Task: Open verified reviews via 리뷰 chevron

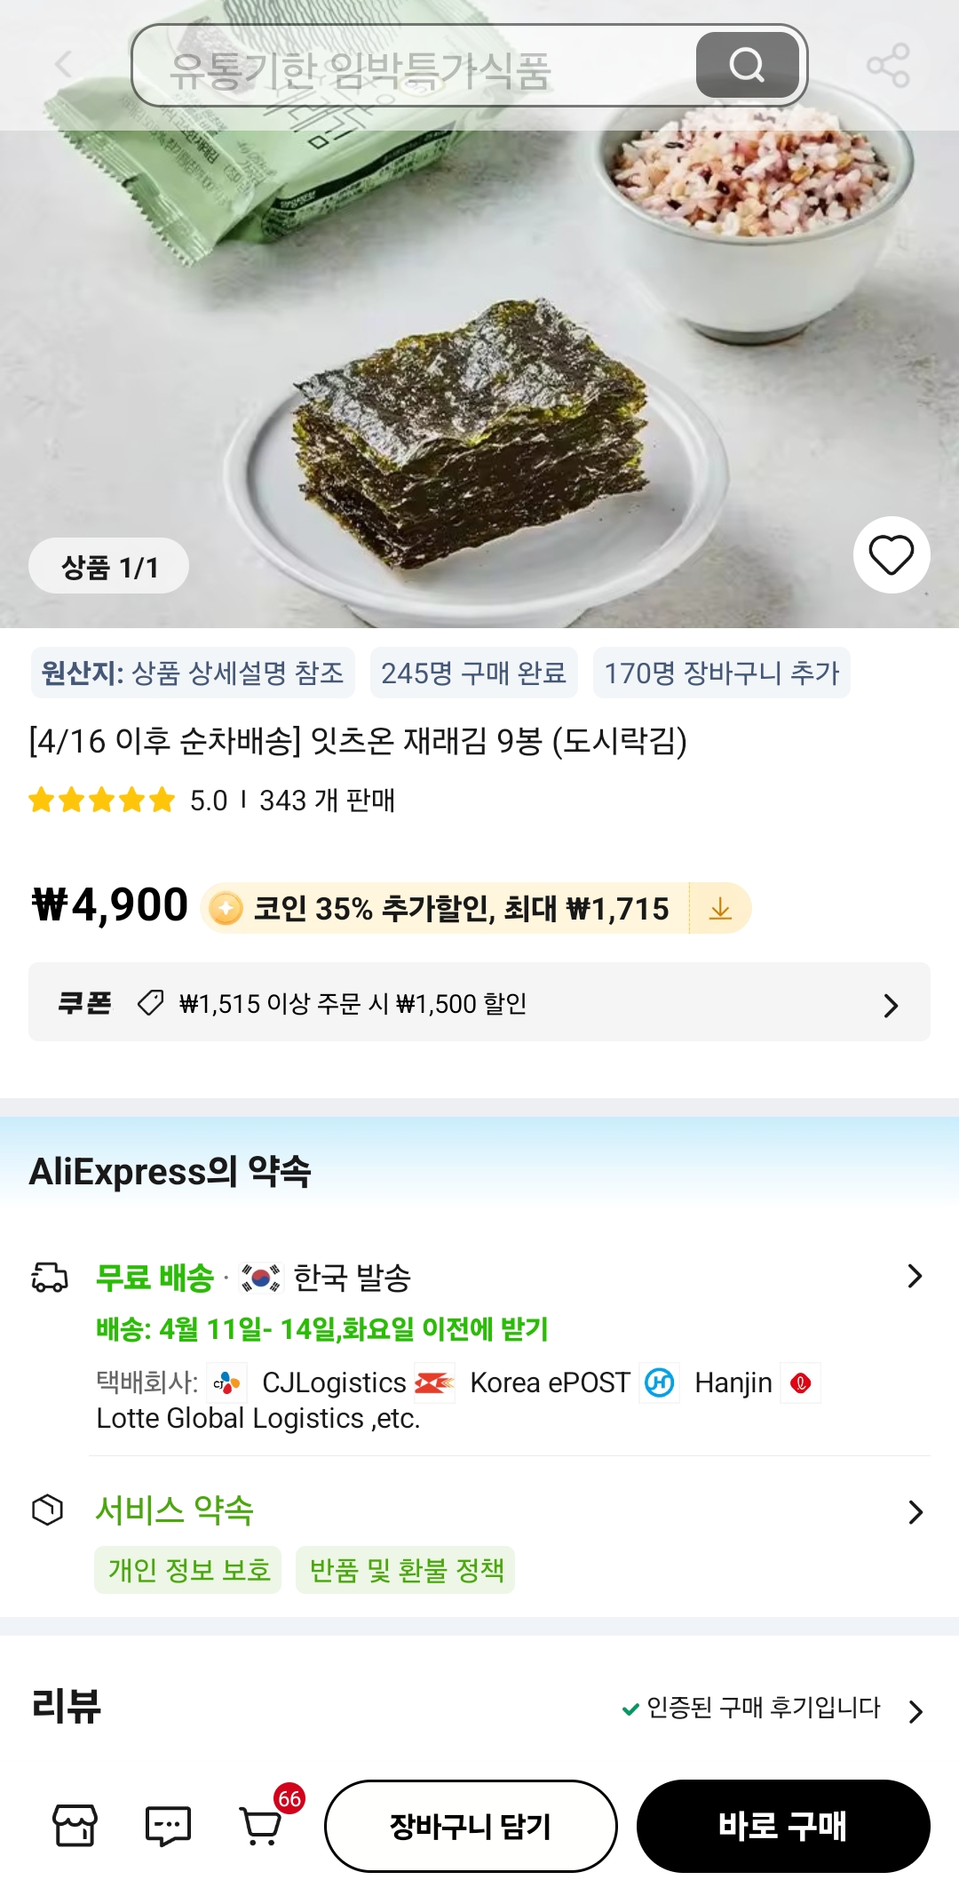Action: 915,1710
